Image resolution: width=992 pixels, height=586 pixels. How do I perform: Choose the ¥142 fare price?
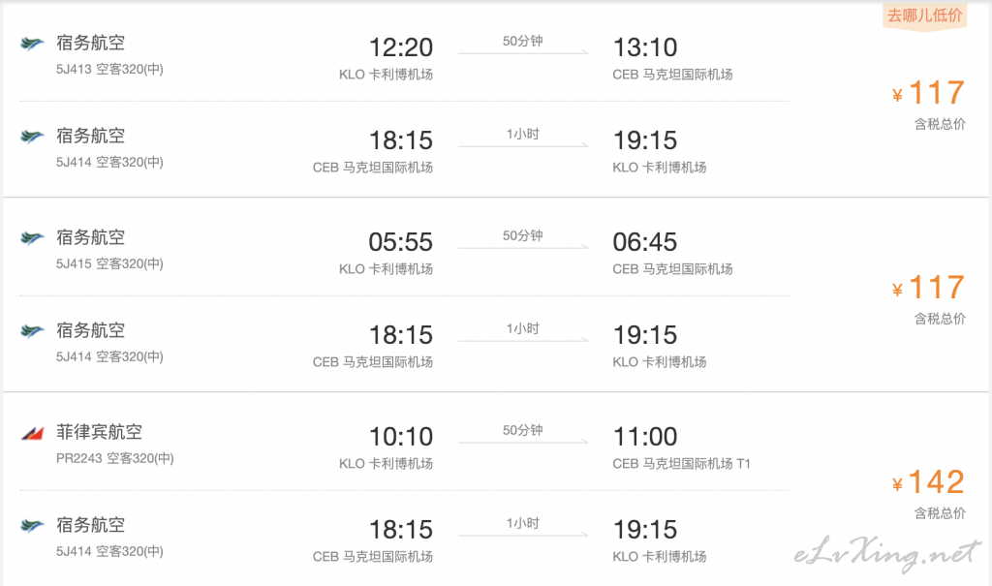point(929,482)
